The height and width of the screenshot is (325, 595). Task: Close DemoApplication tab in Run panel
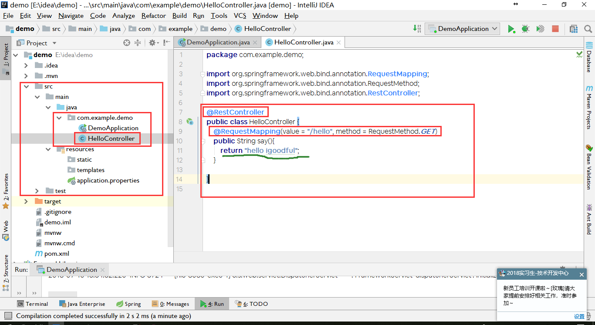click(x=102, y=270)
